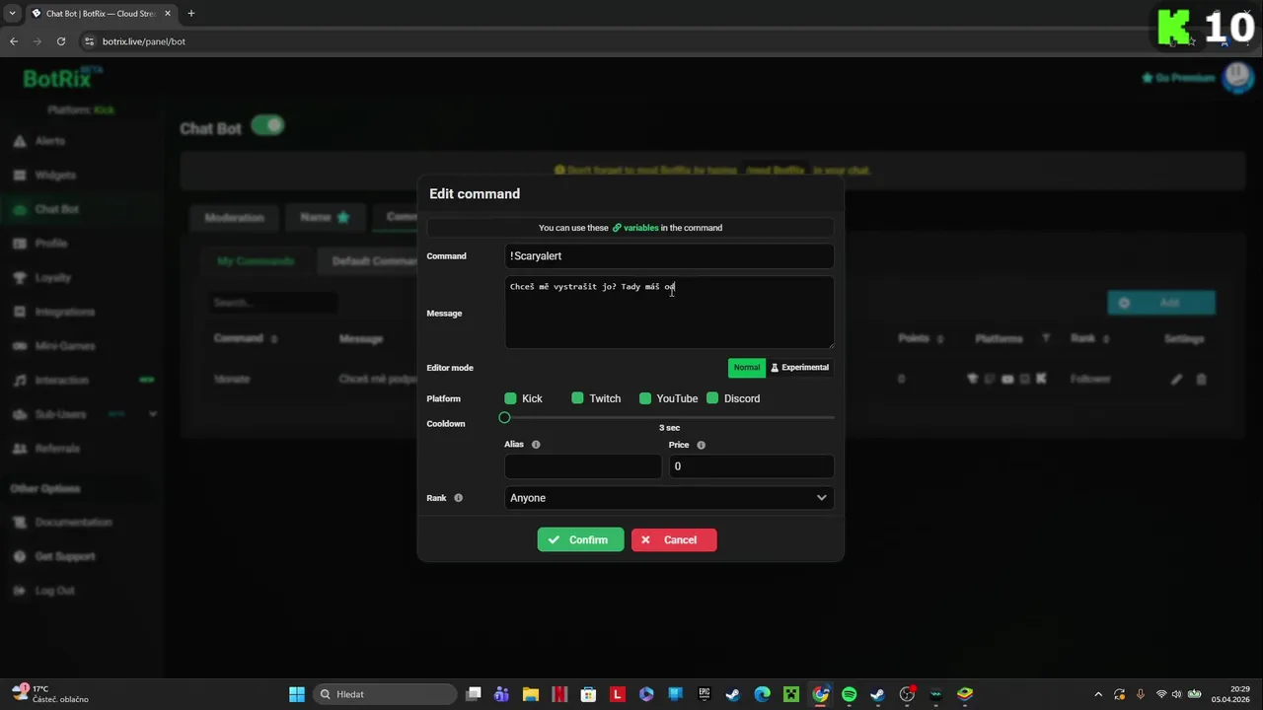This screenshot has height=710, width=1263.
Task: Open the Rank dropdown set to Anyone
Action: point(669,498)
